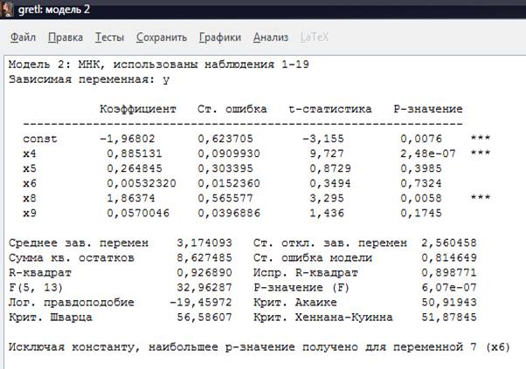Click the Schwarz criterion value 56,58607
This screenshot has width=526, height=369.
click(204, 318)
